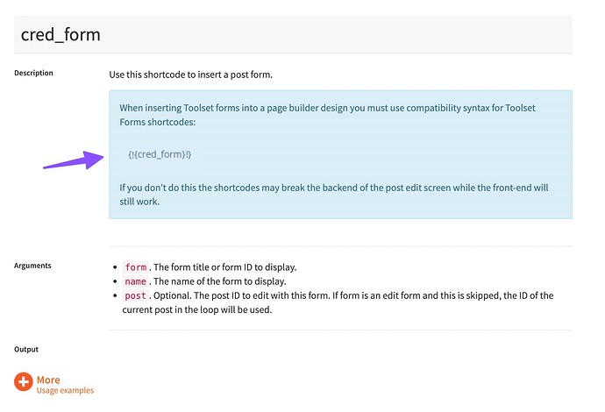This screenshot has width=605, height=412.
Task: Click the name argument code tag
Action: 135,281
